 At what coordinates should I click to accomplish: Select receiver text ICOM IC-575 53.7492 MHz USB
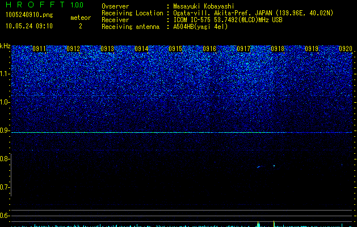point(228,20)
